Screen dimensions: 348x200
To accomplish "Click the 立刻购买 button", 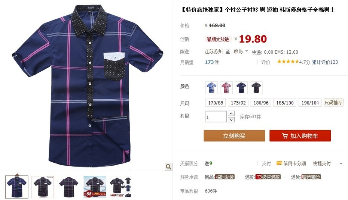I will (x=234, y=136).
